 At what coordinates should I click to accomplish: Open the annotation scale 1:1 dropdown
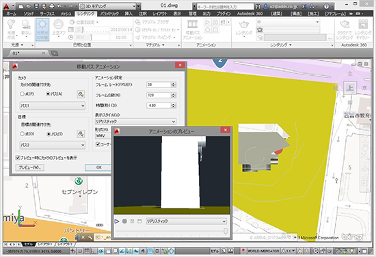pos(288,251)
